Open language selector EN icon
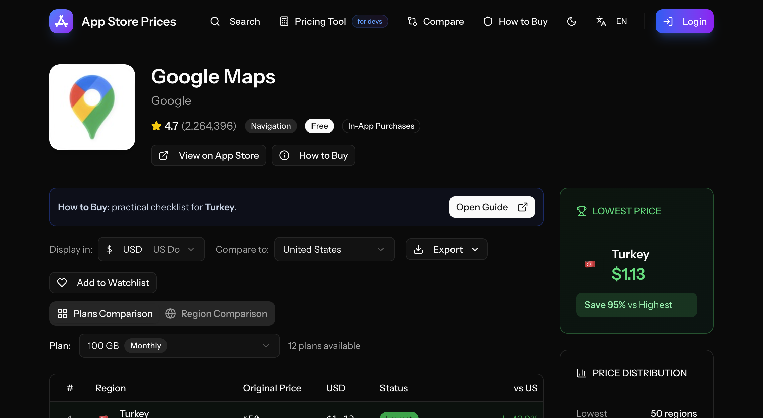Viewport: 763px width, 418px height. [601, 21]
